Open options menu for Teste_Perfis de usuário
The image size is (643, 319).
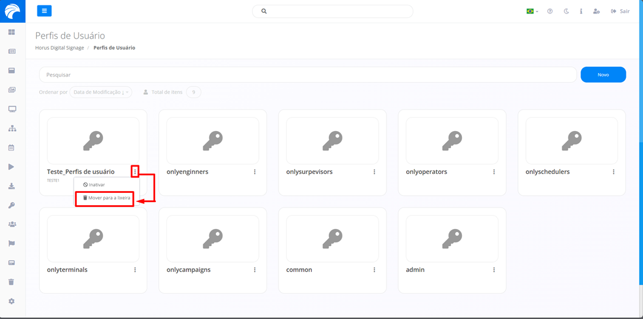135,172
